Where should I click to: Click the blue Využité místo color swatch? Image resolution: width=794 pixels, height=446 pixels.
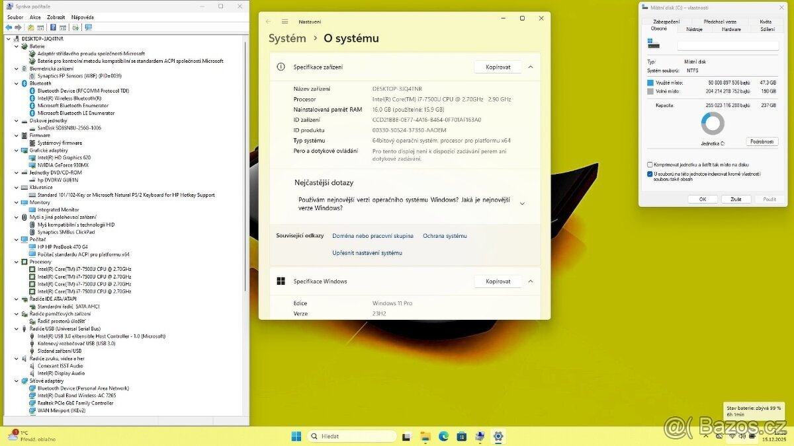648,82
